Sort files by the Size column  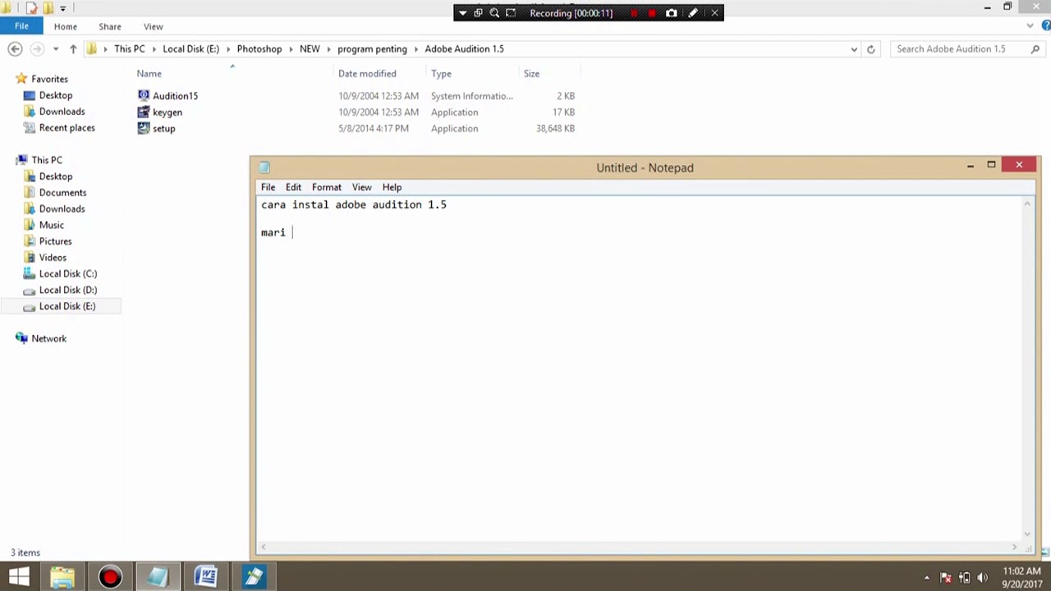(x=531, y=74)
